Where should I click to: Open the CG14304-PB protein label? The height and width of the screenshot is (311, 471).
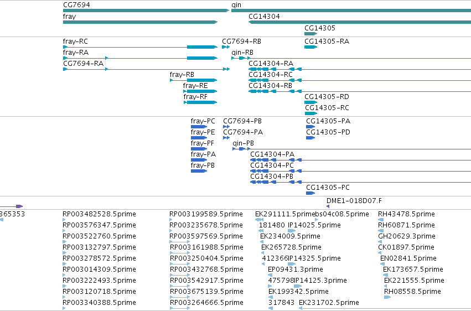pyautogui.click(x=272, y=177)
